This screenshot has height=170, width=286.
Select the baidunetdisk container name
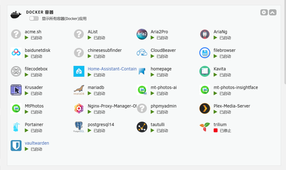(x=37, y=50)
